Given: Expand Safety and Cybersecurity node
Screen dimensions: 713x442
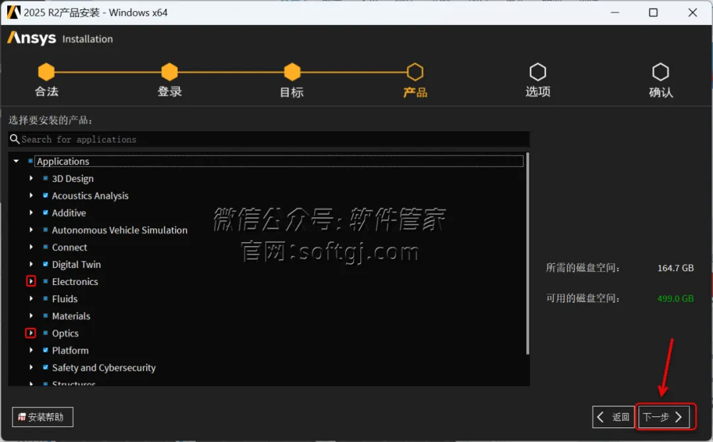Looking at the screenshot, I should 31,367.
